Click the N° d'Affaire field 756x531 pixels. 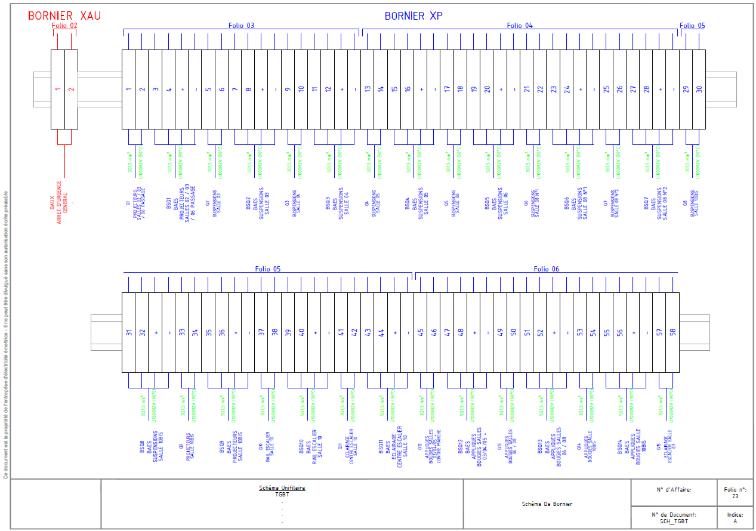click(x=673, y=490)
